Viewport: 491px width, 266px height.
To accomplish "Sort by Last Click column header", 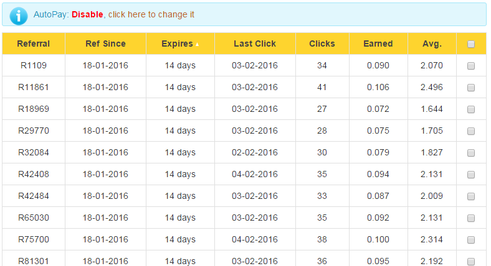I will click(x=255, y=44).
